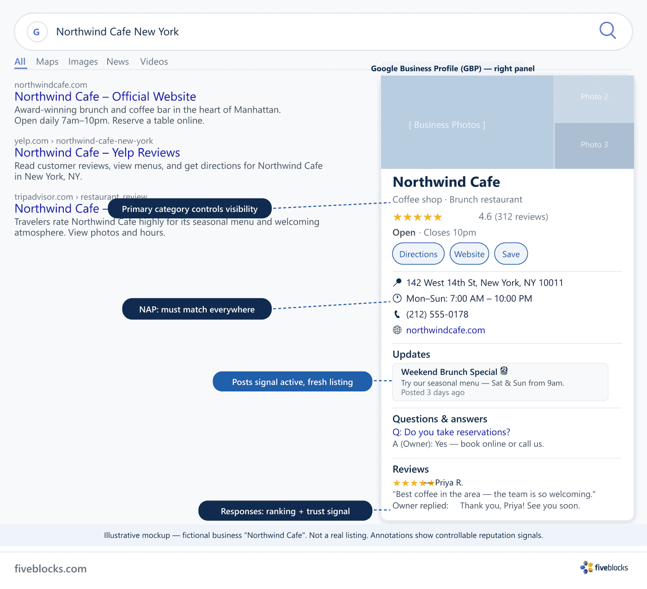Click 'Responses: ranking + trust signal' label

285,511
